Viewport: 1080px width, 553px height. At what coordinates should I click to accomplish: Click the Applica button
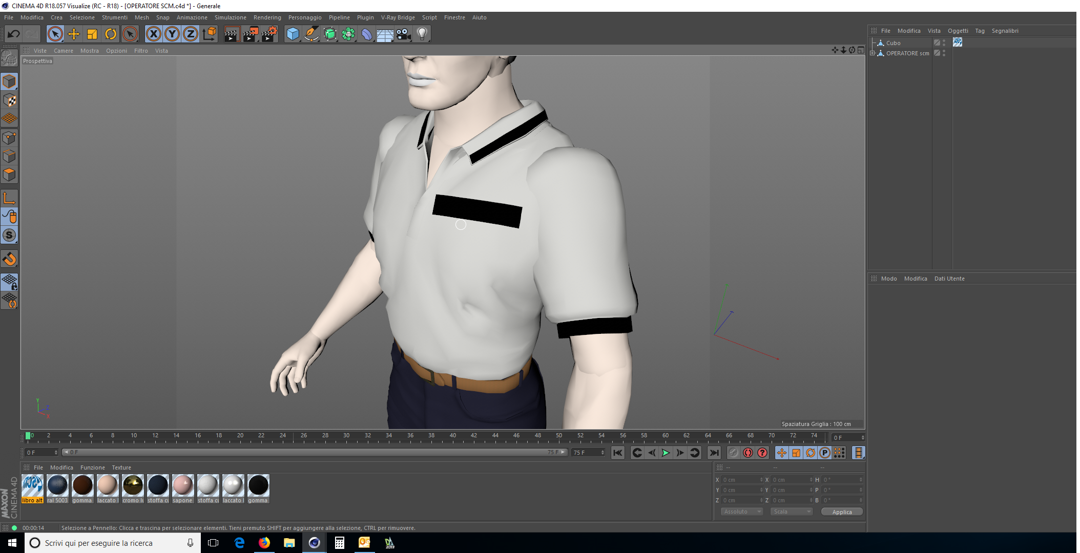click(x=841, y=512)
